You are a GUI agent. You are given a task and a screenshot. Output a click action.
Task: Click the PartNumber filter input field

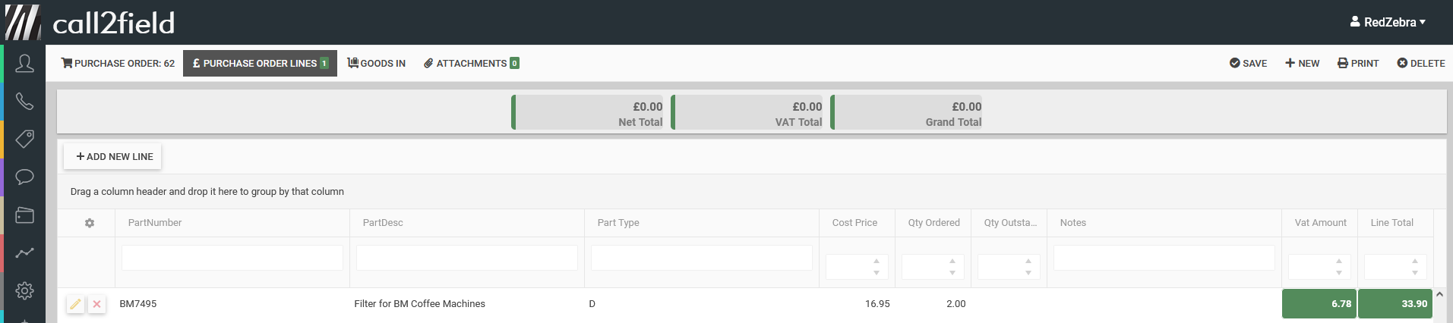point(232,258)
